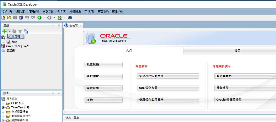Screen dimensions: 276x122
Task: Click the horizontal scrollbar left arrow
Action: (x=65, y=112)
